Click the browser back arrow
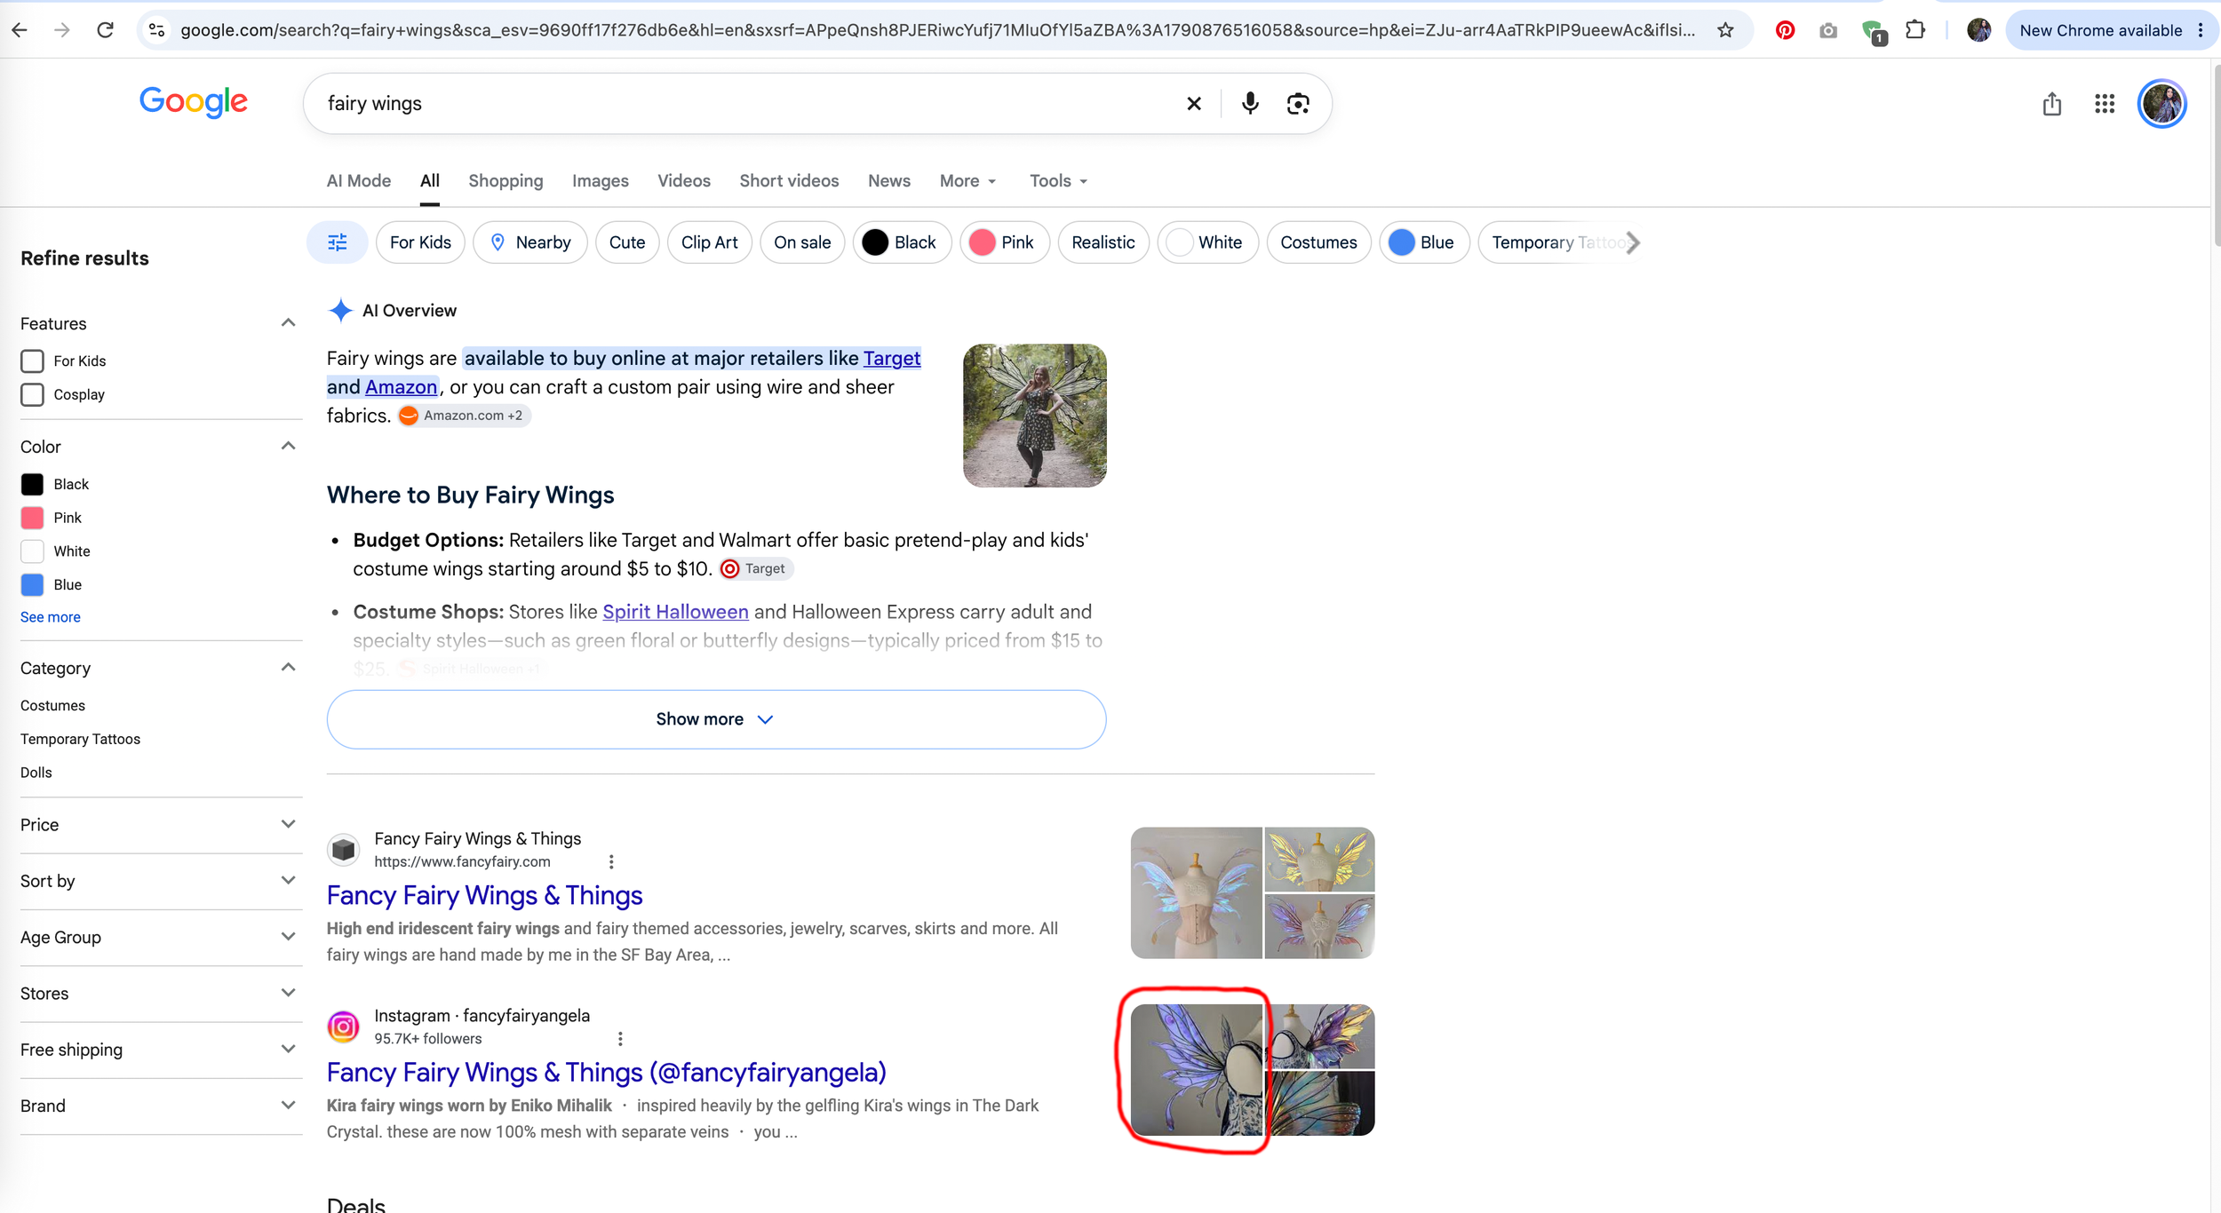Image resolution: width=2221 pixels, height=1213 pixels. pyautogui.click(x=20, y=30)
